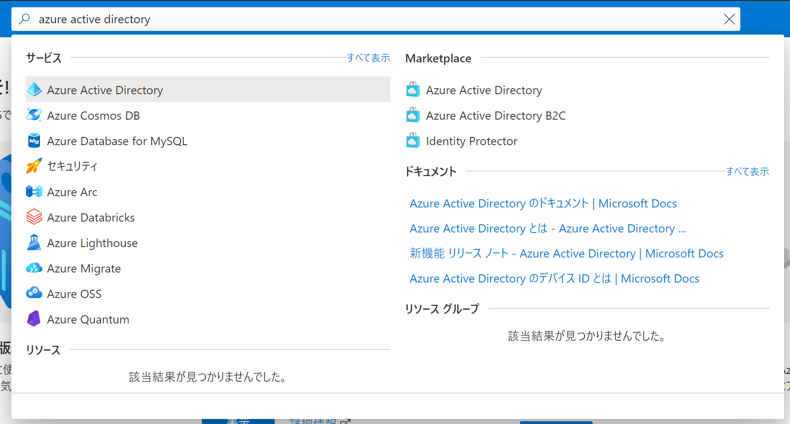Open the 新機能 リリース ノート link
Screen dimensions: 790x424
coord(566,253)
